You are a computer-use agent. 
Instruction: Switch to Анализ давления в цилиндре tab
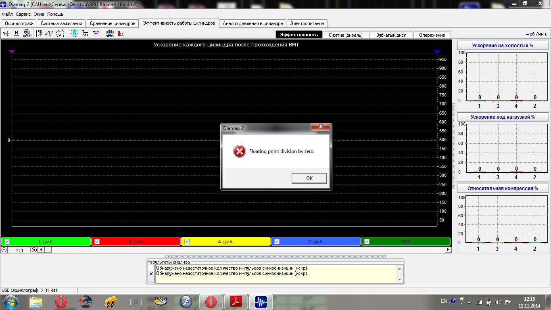[253, 23]
